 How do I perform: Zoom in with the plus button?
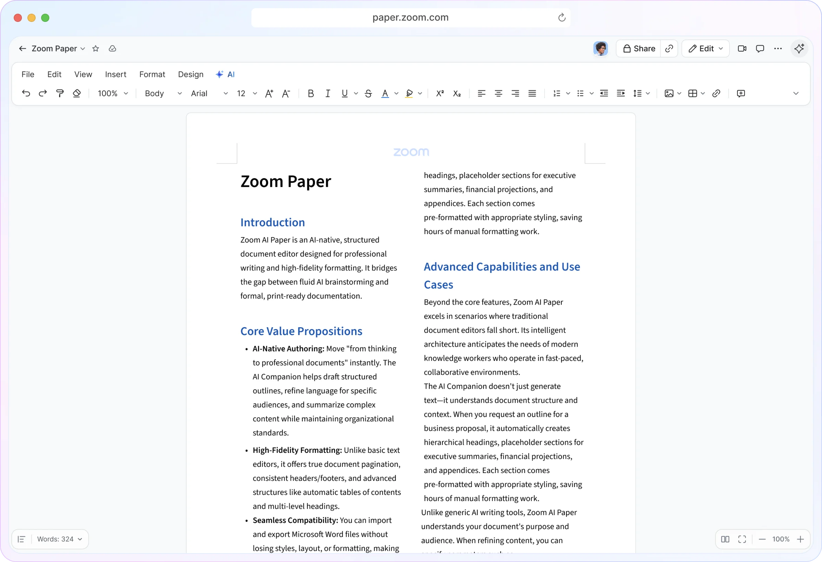800,539
